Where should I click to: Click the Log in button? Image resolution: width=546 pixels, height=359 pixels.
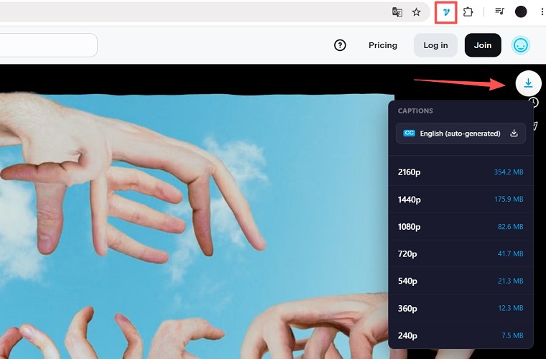click(435, 45)
